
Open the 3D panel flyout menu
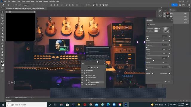tap(104, 63)
